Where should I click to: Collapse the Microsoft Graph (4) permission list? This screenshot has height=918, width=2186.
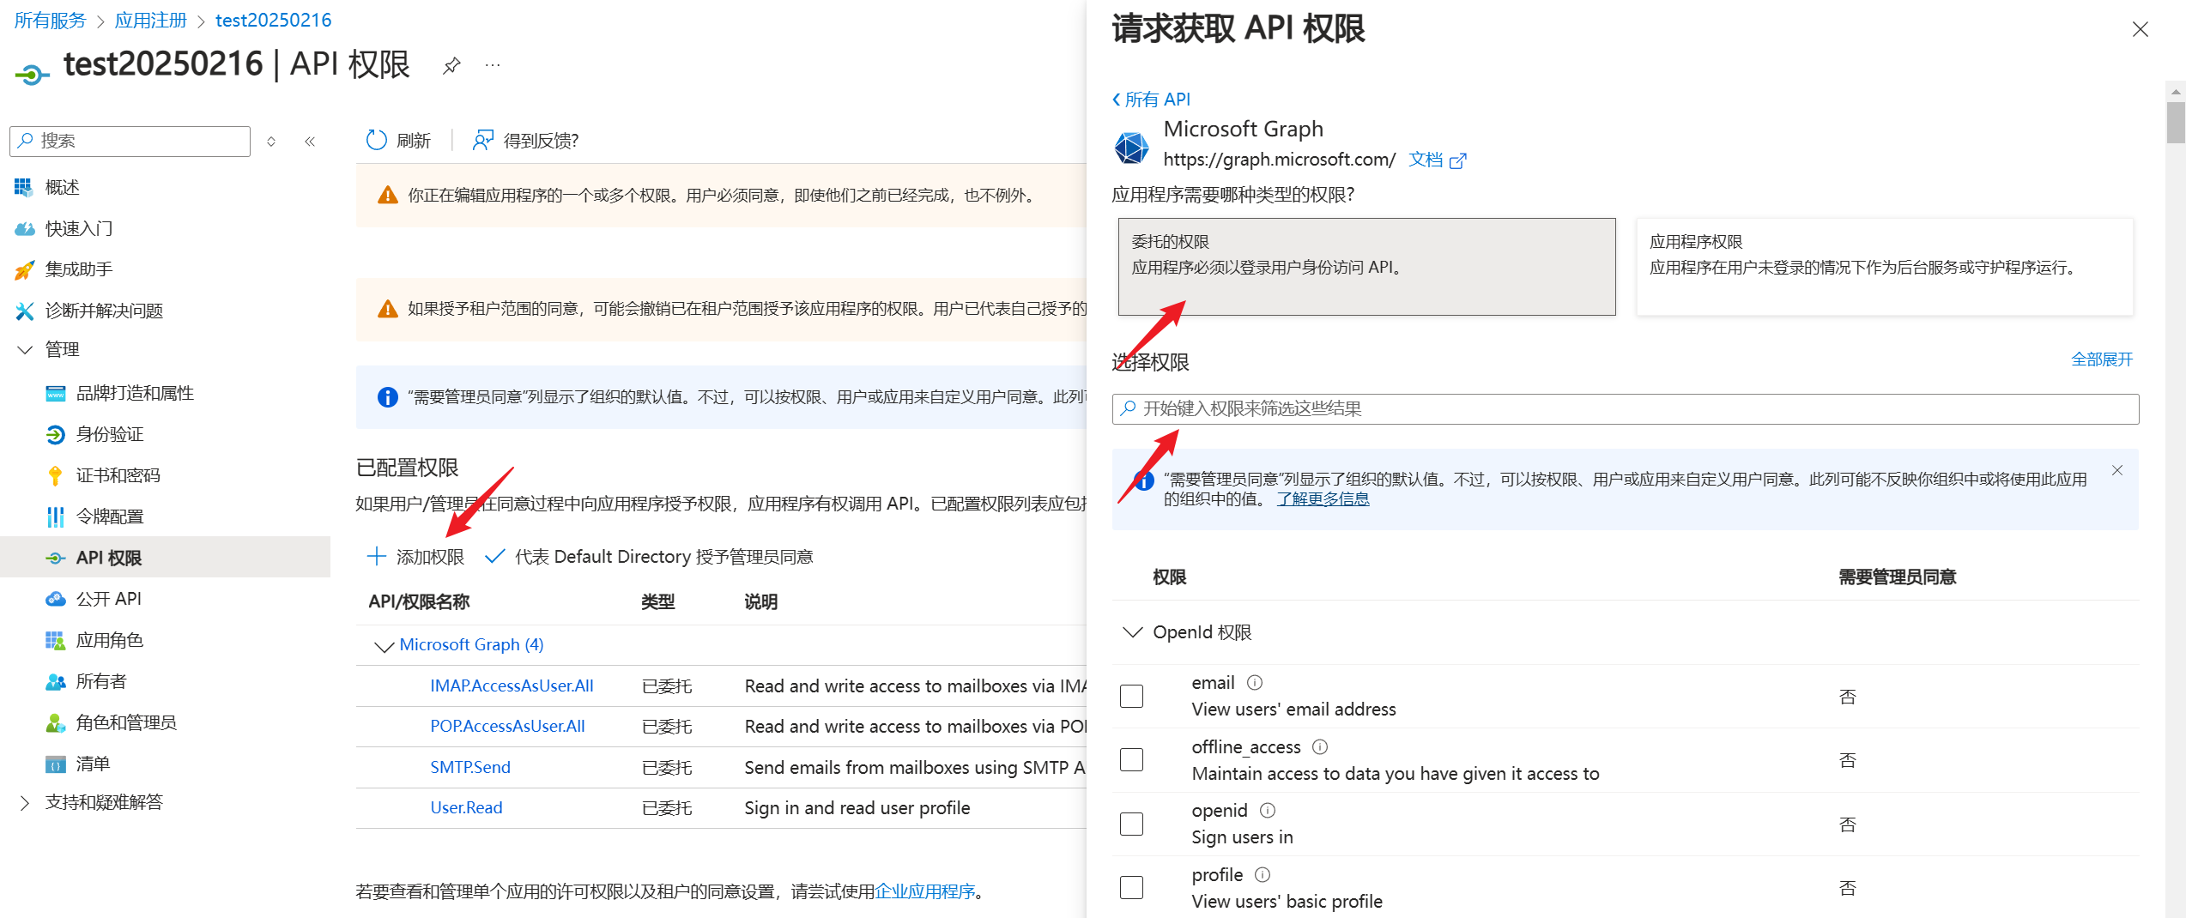pos(384,646)
